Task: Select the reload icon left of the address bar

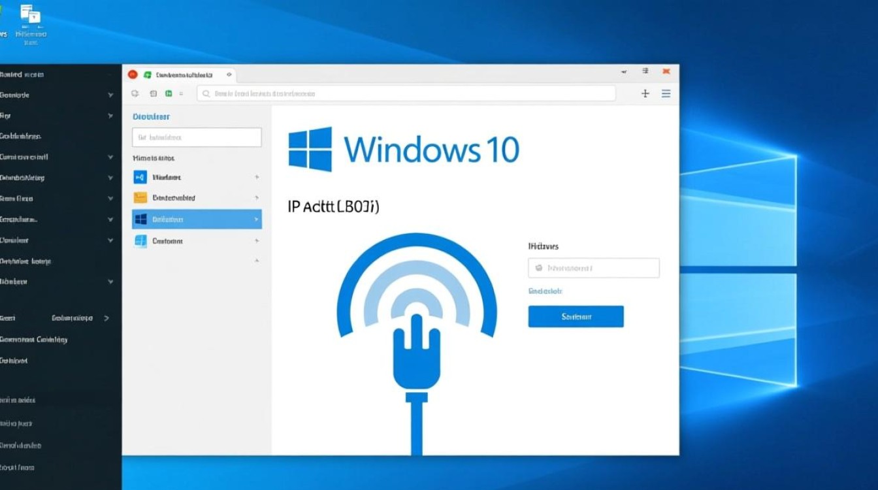Action: [135, 93]
